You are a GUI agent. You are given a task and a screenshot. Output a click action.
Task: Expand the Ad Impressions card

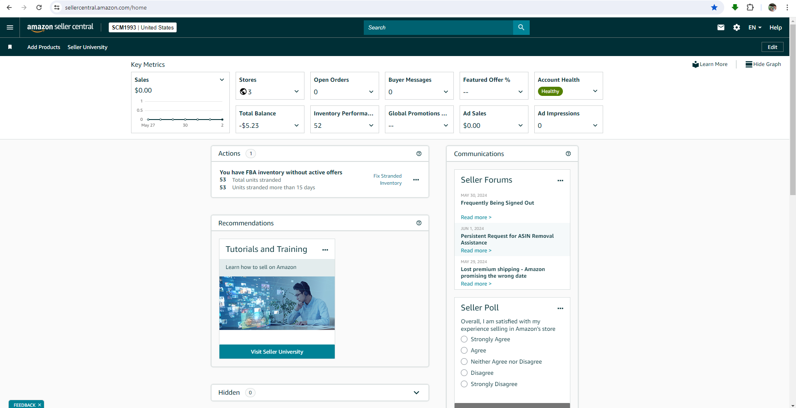click(x=595, y=125)
